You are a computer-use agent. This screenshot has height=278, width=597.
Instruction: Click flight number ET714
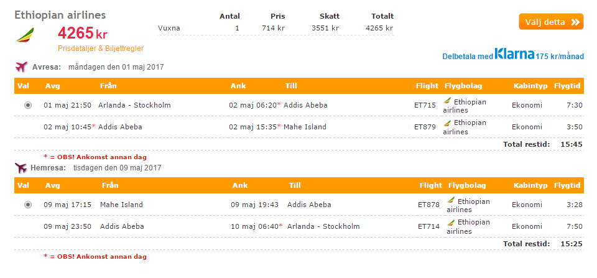pos(428,226)
